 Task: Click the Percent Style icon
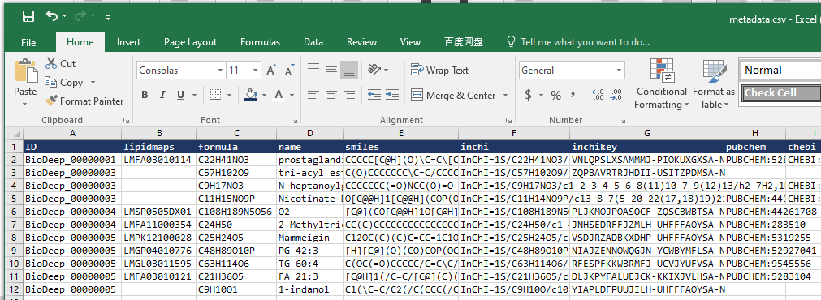[555, 95]
